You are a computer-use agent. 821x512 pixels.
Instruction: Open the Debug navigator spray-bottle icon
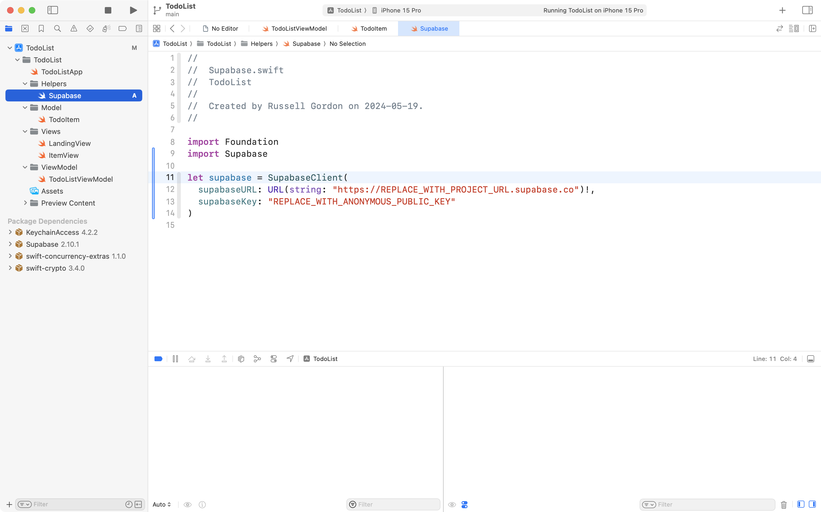(106, 28)
